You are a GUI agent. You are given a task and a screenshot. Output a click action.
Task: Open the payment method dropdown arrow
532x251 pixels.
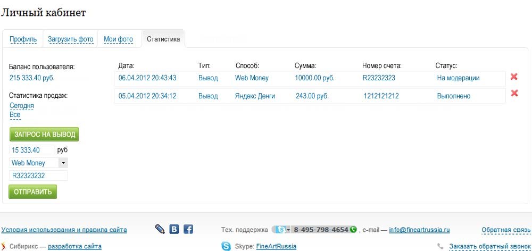coord(63,163)
